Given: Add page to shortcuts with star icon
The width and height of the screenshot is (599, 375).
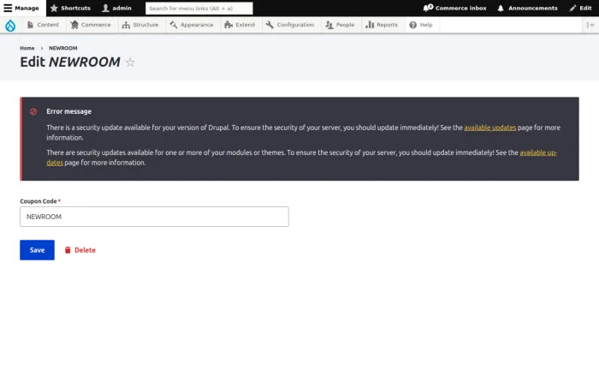Looking at the screenshot, I should [x=130, y=62].
